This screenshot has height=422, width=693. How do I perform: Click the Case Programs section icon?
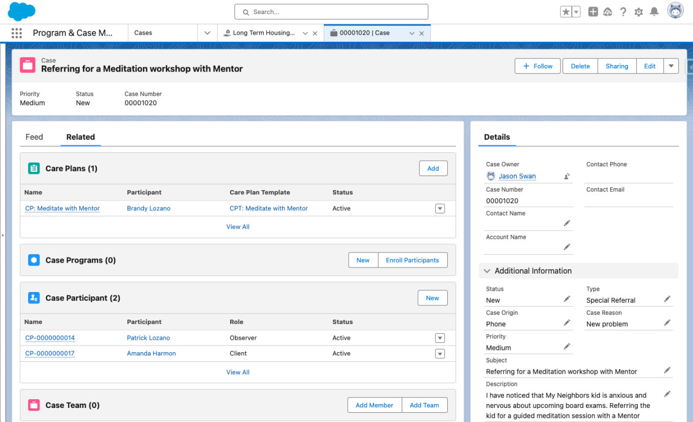tap(34, 260)
